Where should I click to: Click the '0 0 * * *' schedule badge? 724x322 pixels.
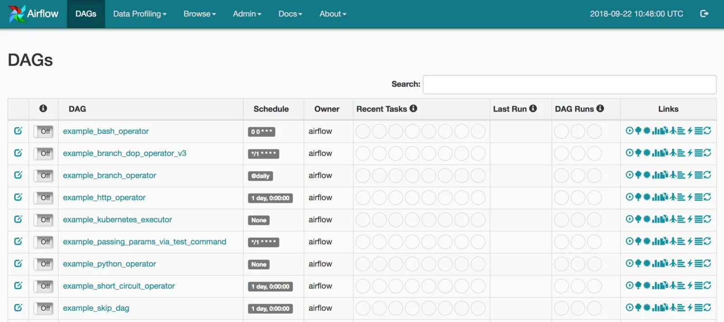262,132
